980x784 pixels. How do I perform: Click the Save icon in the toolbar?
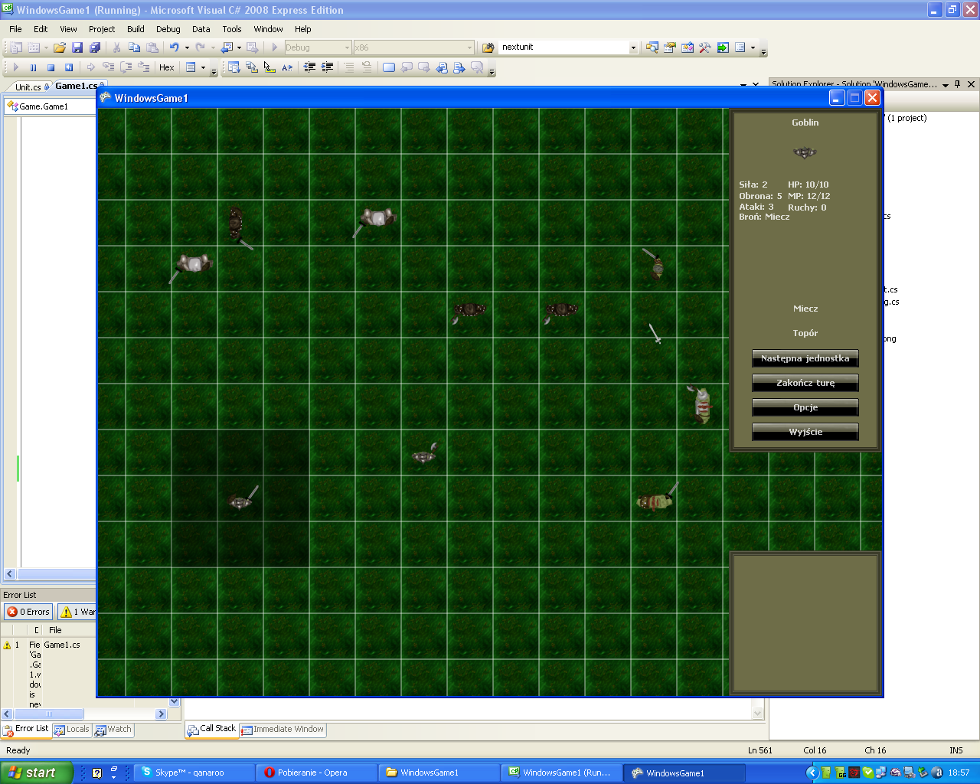(77, 47)
